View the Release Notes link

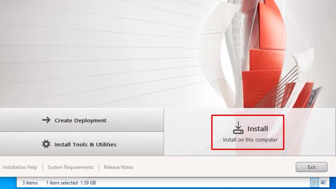click(118, 167)
